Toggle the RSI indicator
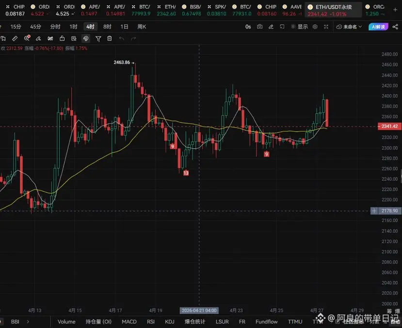This screenshot has width=402, height=328. pos(151,322)
